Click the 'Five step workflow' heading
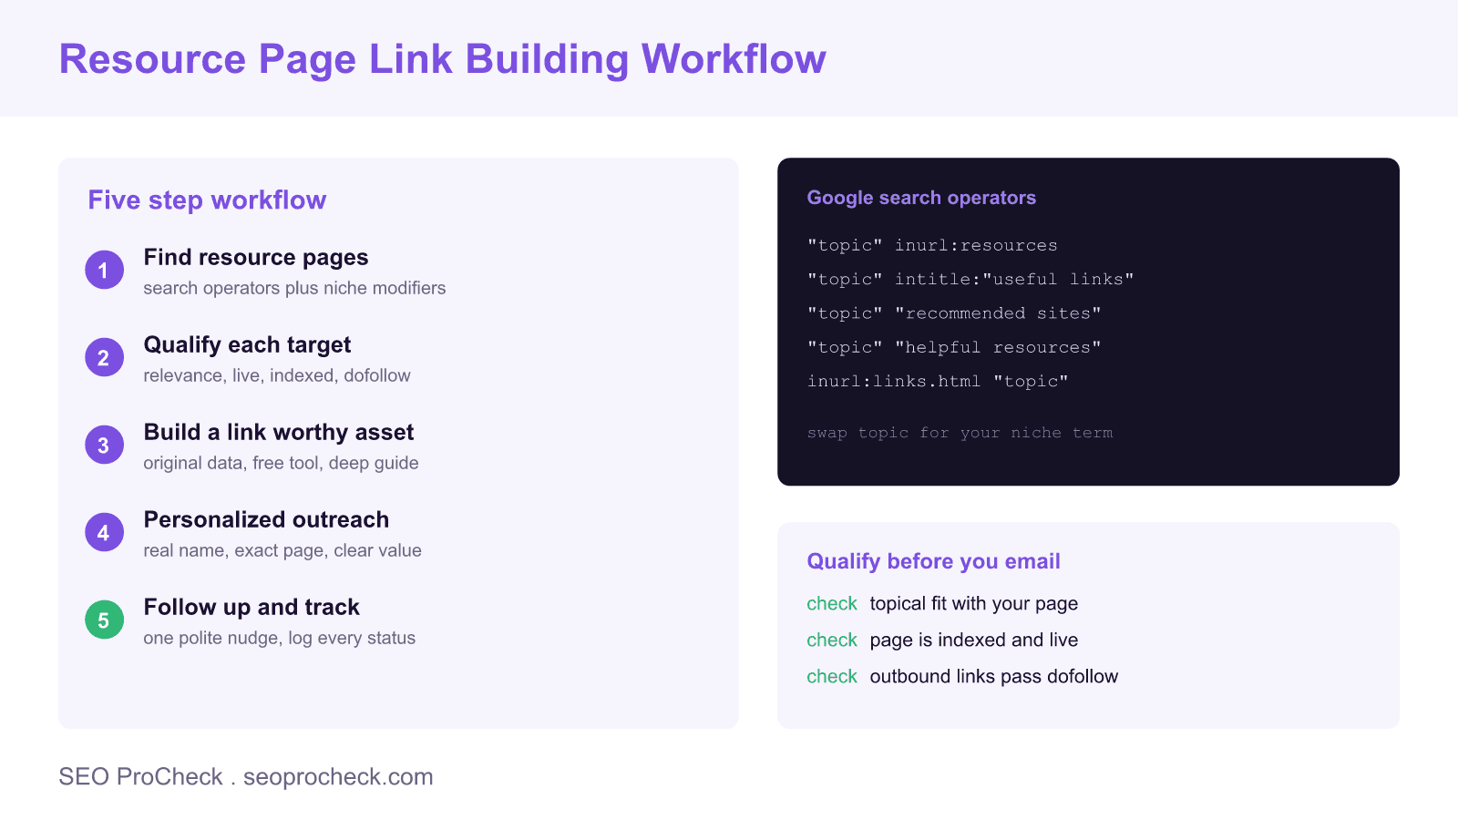 (207, 200)
